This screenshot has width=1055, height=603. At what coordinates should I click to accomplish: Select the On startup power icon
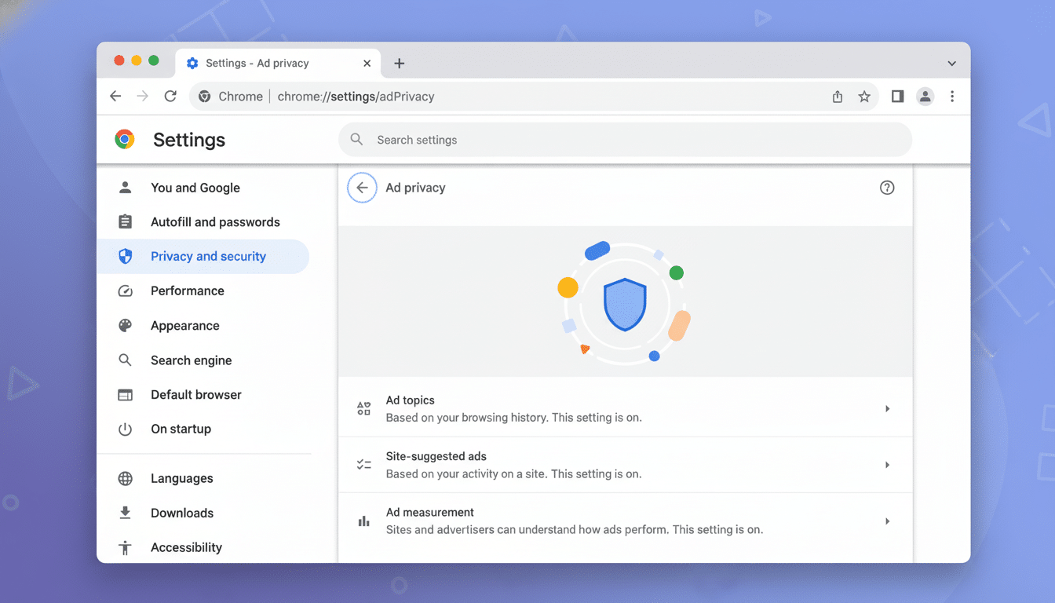coord(125,429)
